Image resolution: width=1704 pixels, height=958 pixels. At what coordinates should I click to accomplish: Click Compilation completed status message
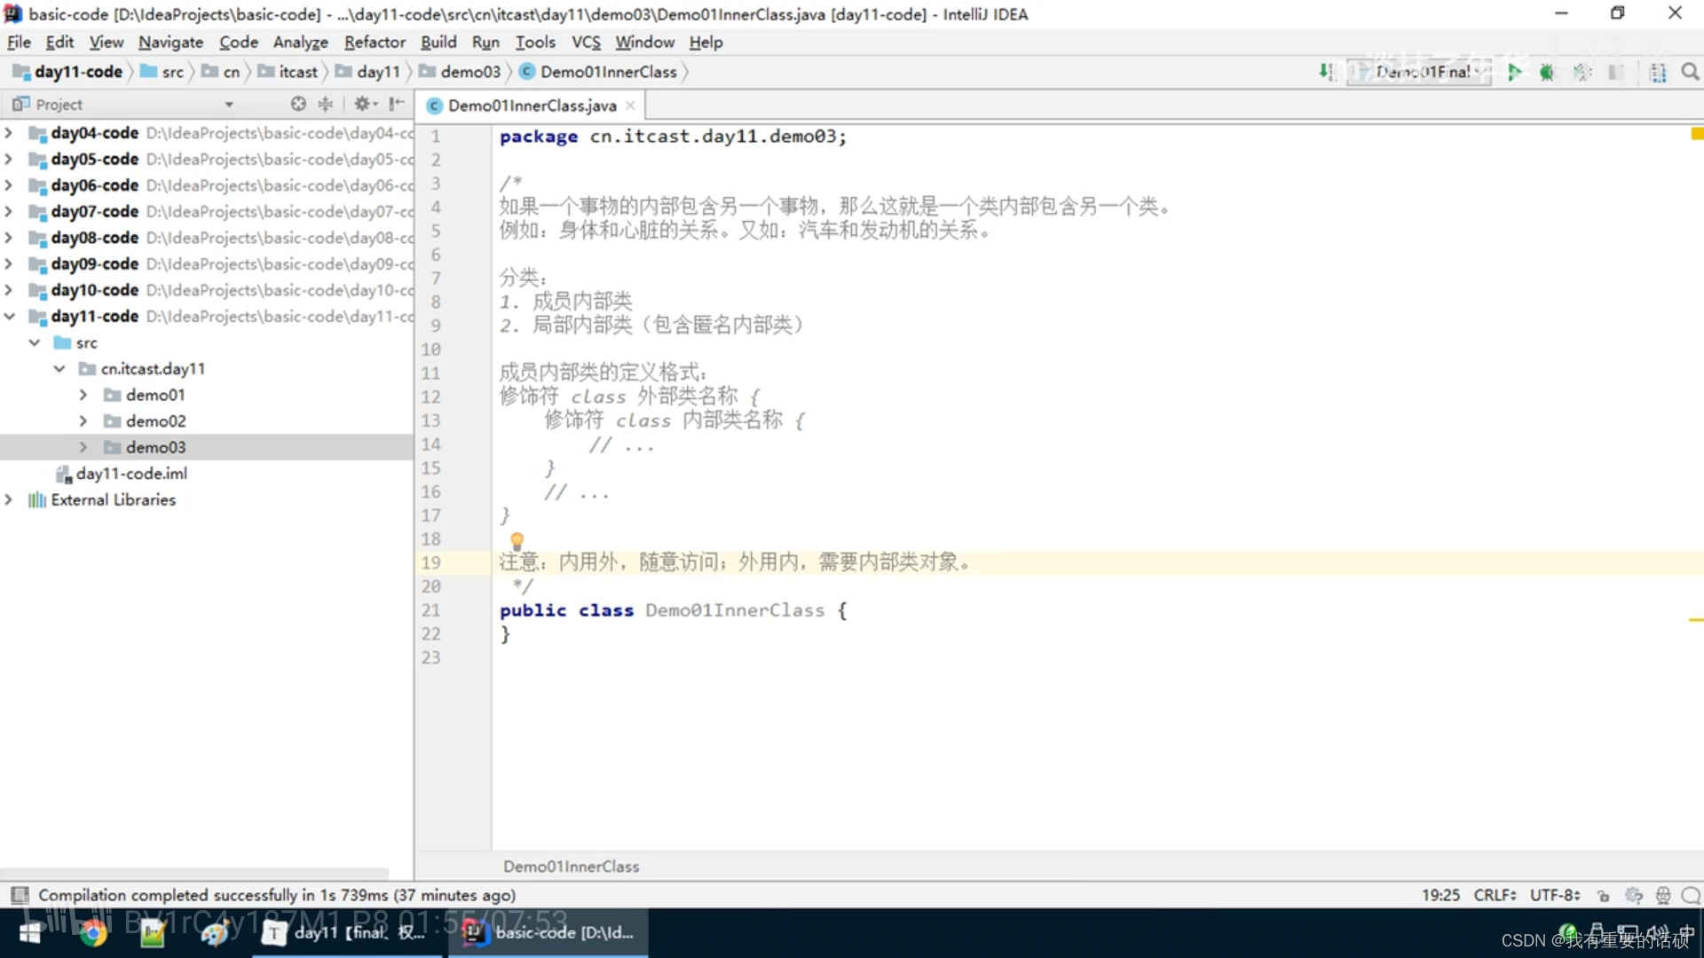(277, 895)
